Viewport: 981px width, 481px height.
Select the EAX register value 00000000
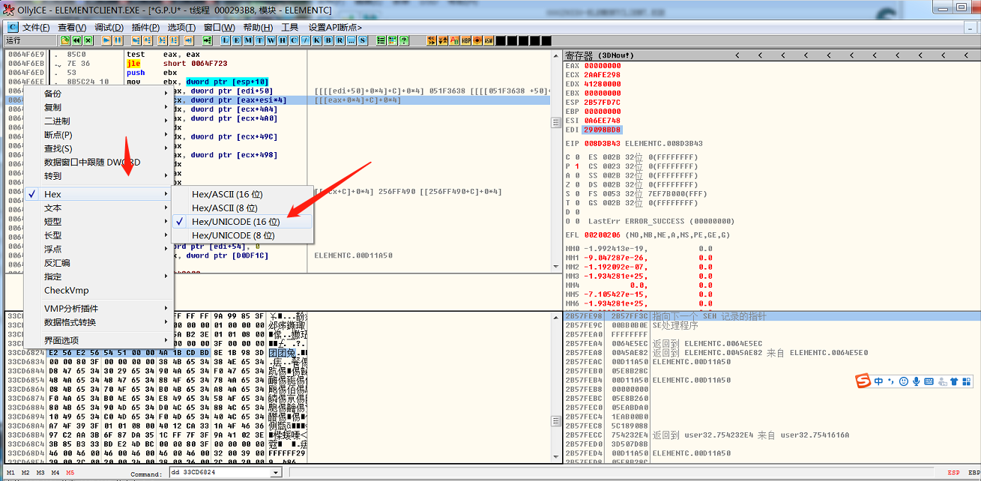tap(603, 65)
